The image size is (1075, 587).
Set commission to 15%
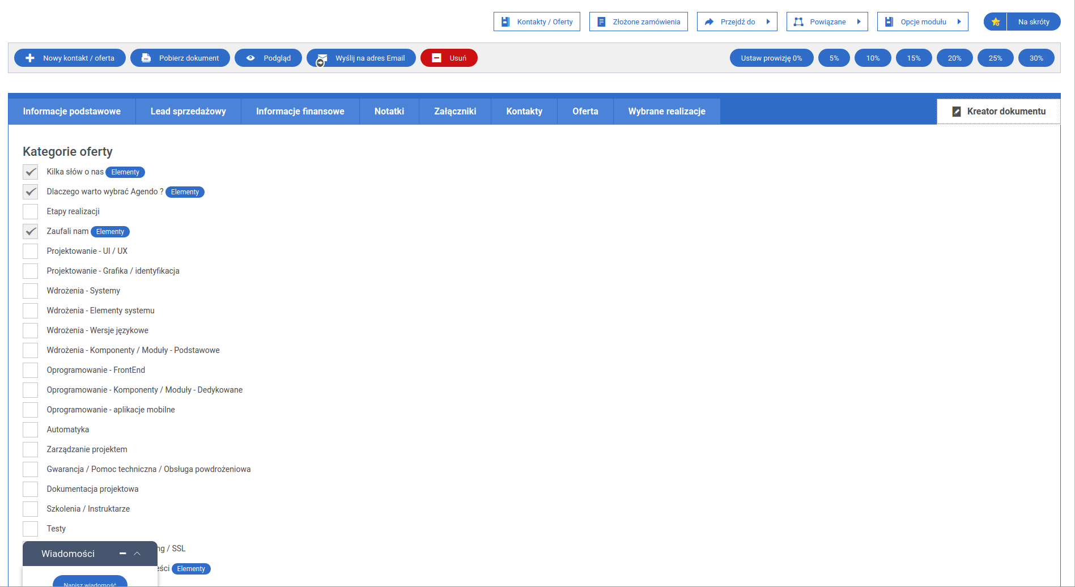[x=913, y=58]
